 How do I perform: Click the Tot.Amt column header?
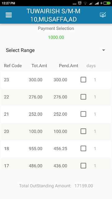pos(39,66)
